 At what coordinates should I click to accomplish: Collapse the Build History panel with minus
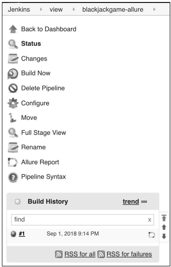[144, 202]
